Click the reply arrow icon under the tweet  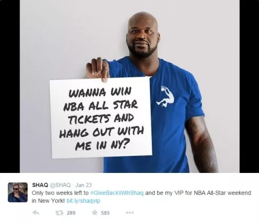[36, 212]
